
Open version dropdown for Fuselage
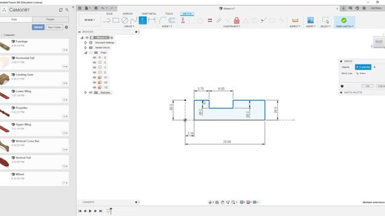tap(65, 50)
